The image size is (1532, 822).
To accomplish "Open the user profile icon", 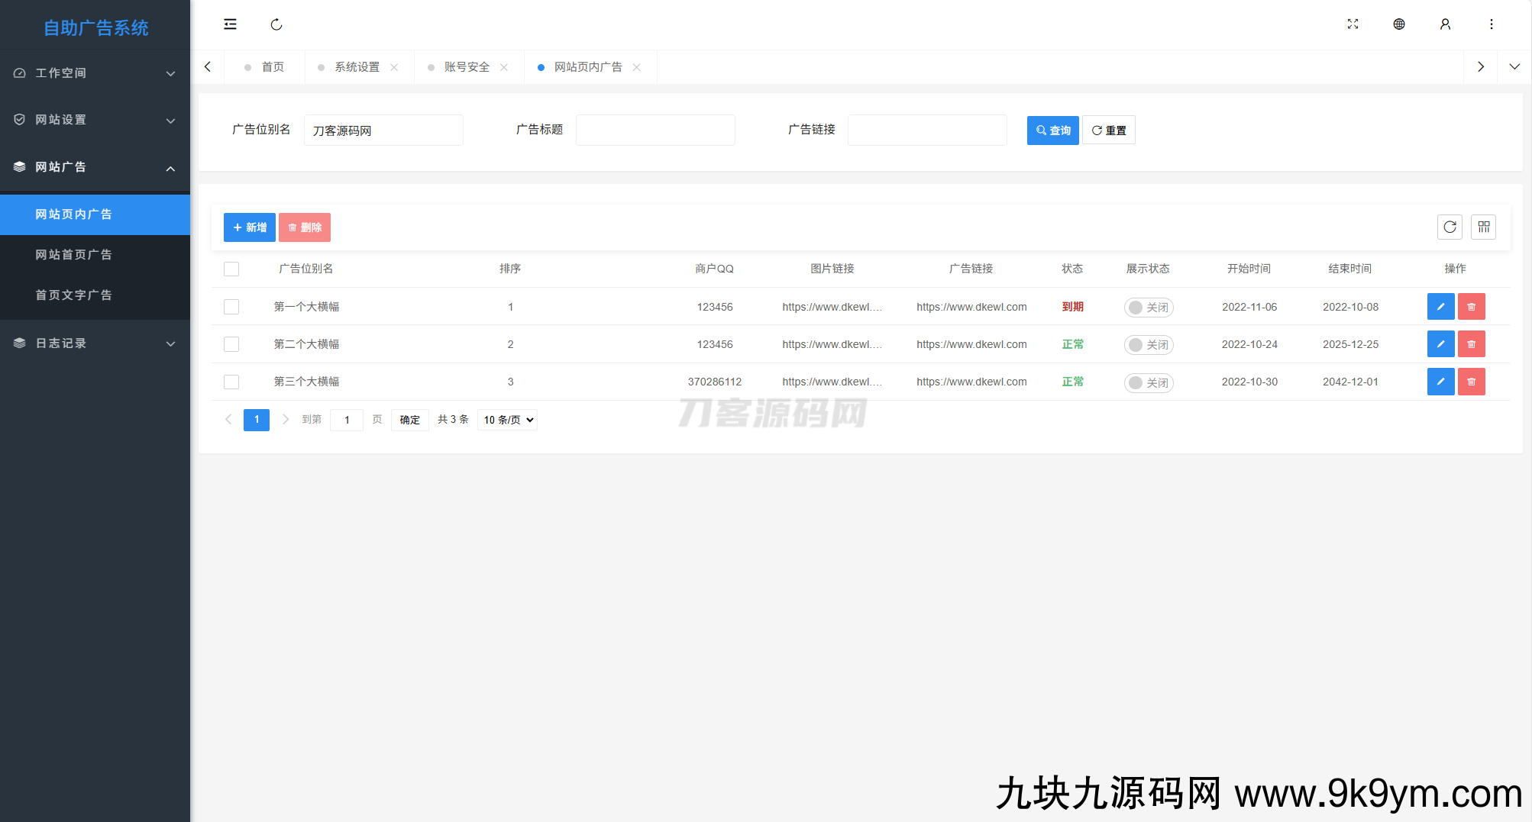I will tap(1445, 24).
